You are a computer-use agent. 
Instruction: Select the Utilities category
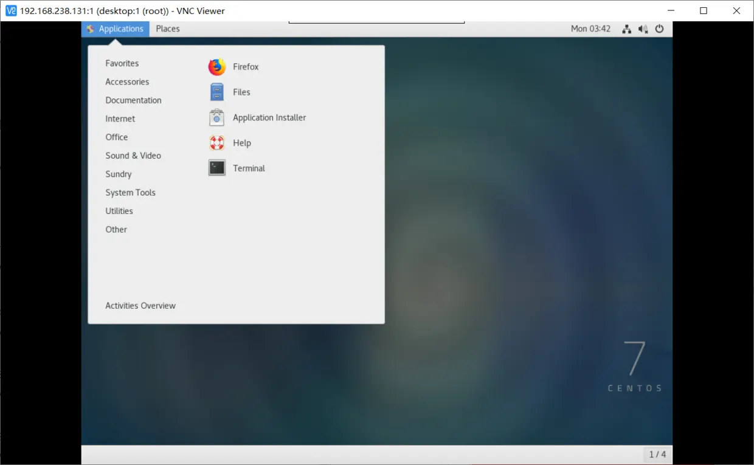[119, 211]
